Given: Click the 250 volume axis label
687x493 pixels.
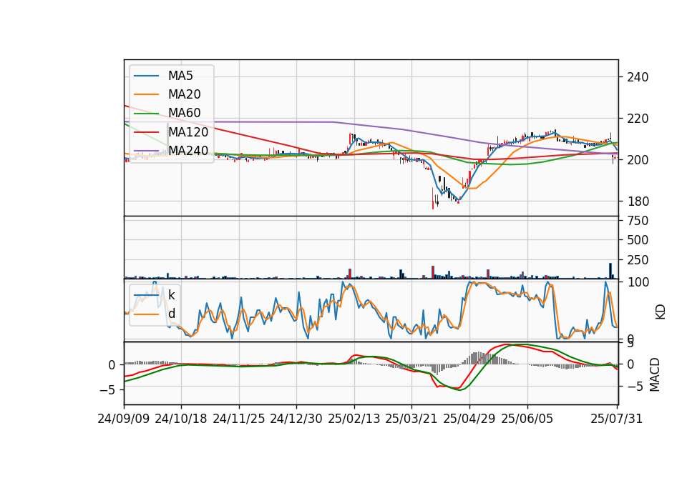Looking at the screenshot, I should pos(638,260).
